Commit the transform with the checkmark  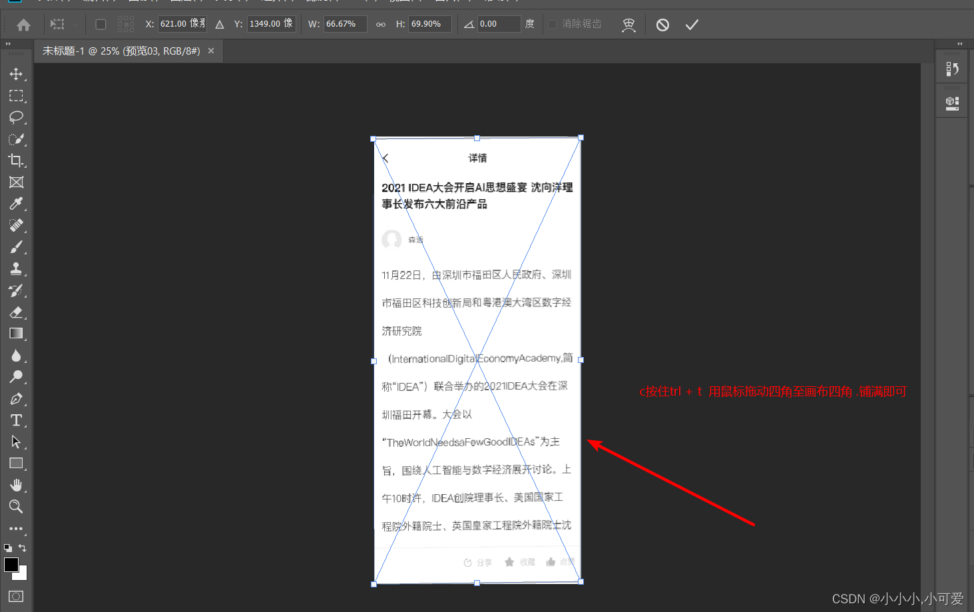tap(691, 24)
